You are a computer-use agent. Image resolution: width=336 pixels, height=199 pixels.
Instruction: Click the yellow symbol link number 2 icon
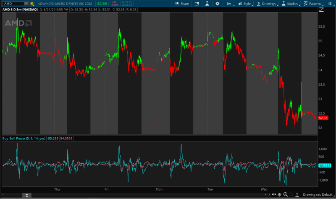32,4
